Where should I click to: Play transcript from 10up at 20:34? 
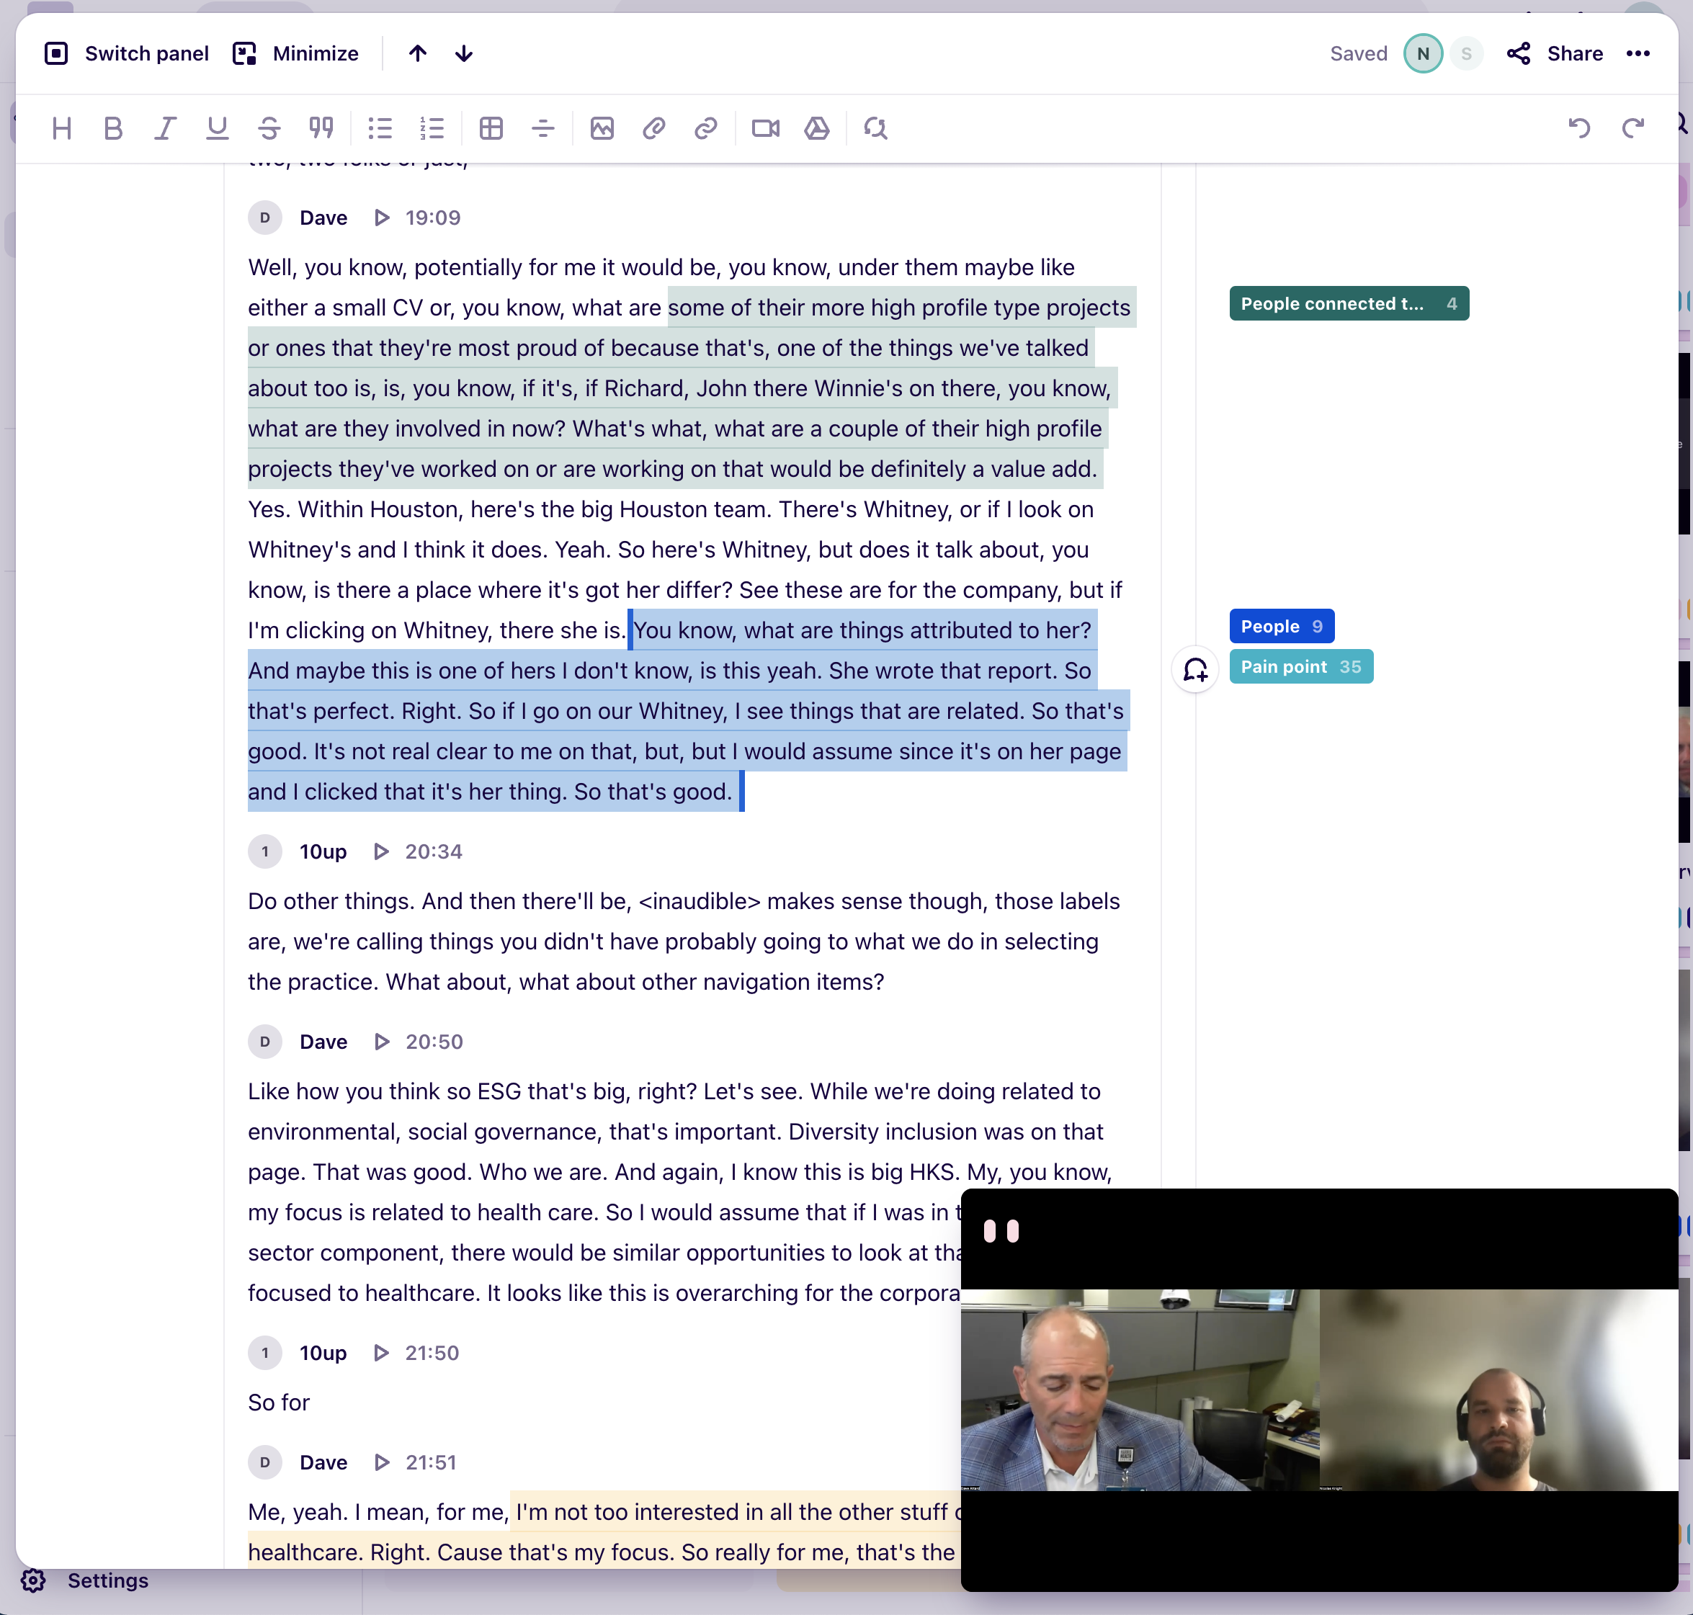382,851
